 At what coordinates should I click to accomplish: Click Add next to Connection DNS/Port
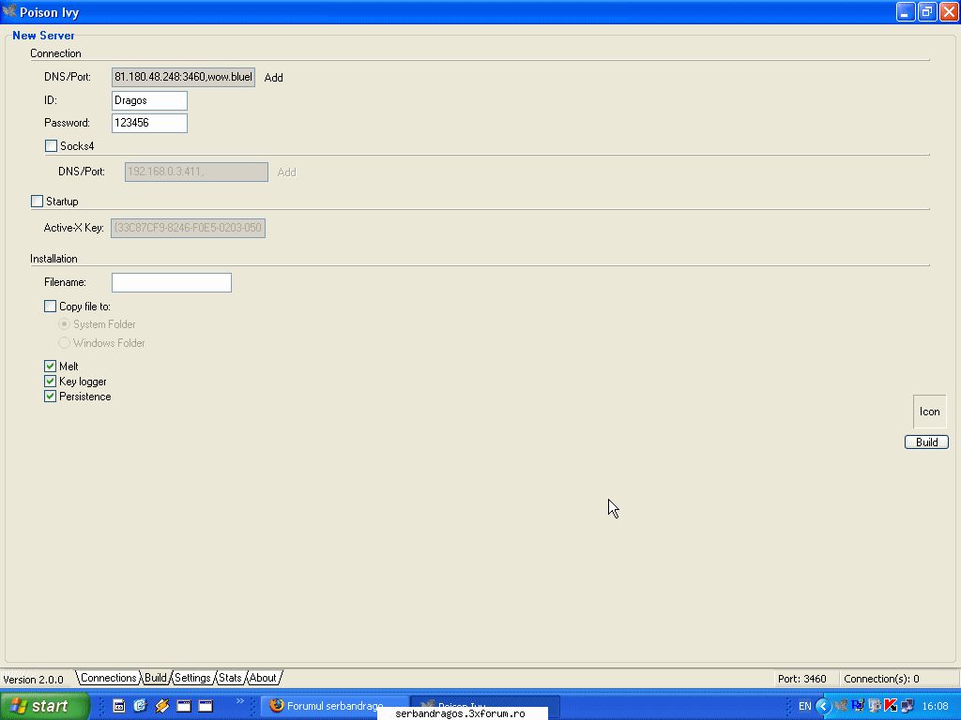pyautogui.click(x=273, y=77)
